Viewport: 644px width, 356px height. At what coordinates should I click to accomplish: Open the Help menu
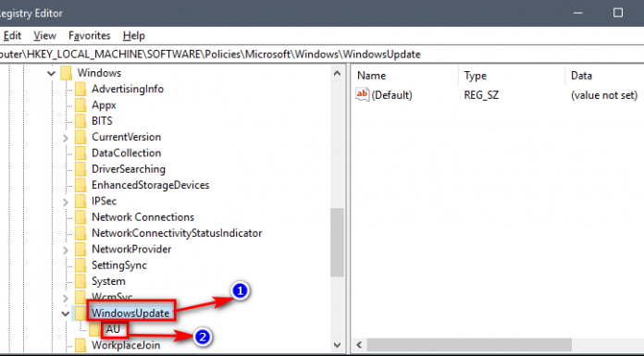[x=134, y=36]
